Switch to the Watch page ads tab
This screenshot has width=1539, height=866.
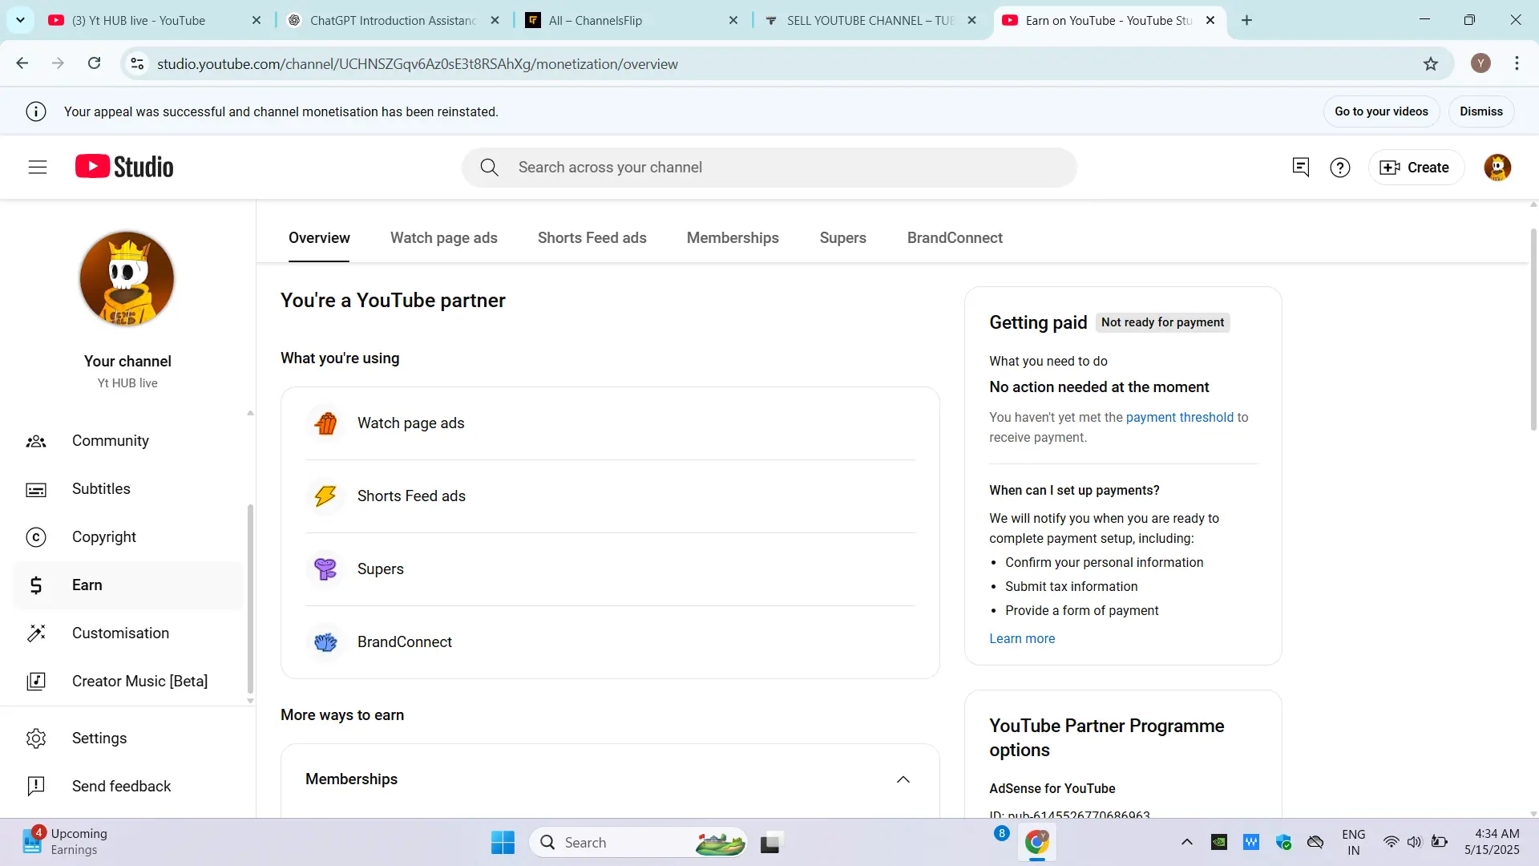tap(444, 238)
